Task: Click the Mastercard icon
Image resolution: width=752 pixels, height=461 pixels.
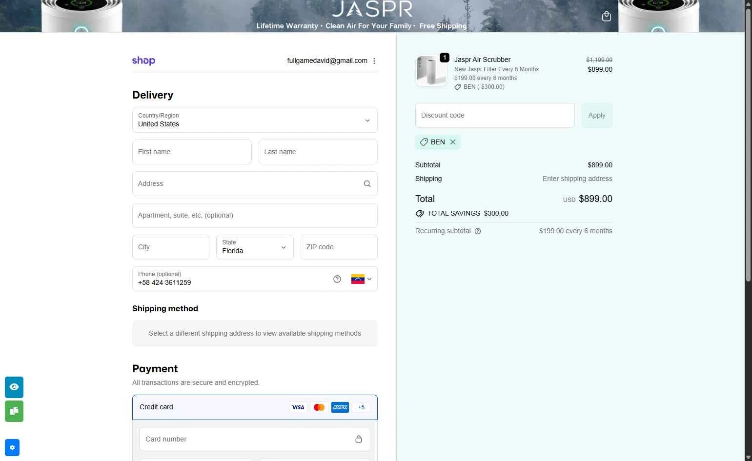Action: pos(319,407)
